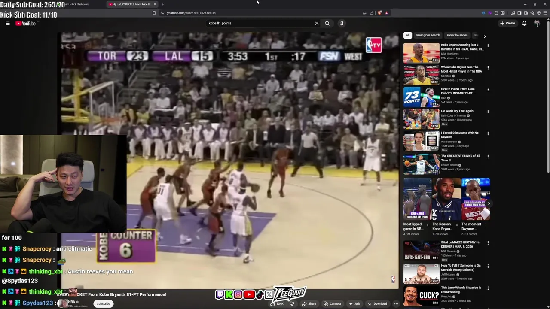Screen dimensions: 550x309
Task: Open When Kobe Bryant Was Most Hated thumbnail
Action: point(421,75)
